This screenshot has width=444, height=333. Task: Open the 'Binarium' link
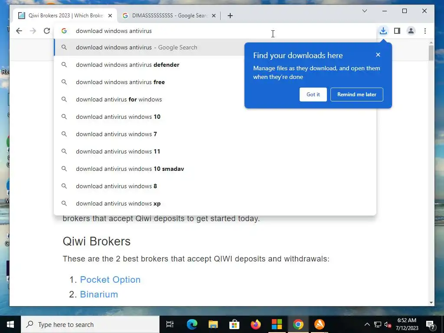coord(99,294)
